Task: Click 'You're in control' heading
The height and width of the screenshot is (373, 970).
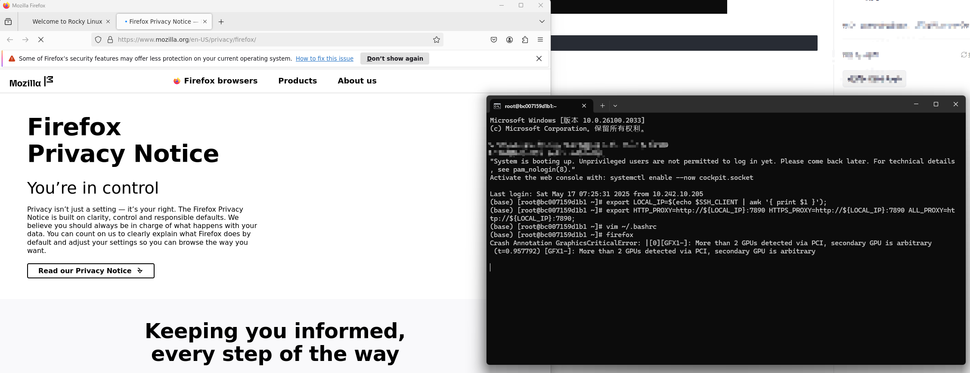Action: point(93,188)
